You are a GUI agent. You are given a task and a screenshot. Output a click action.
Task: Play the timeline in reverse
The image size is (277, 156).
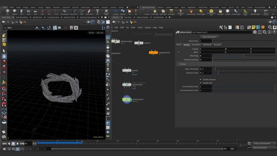coord(9,143)
